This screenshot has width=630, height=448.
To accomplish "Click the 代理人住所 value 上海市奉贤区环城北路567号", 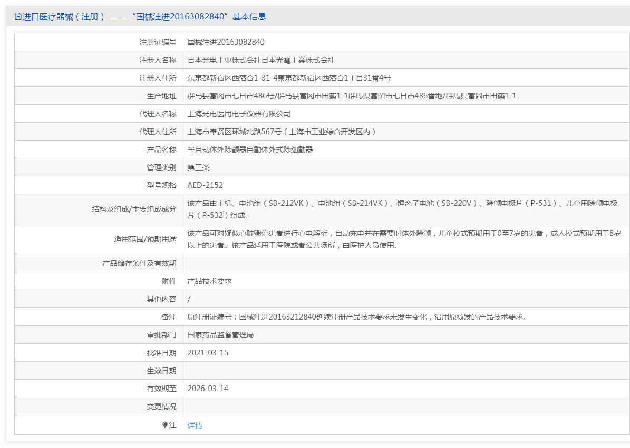I will click(x=282, y=132).
